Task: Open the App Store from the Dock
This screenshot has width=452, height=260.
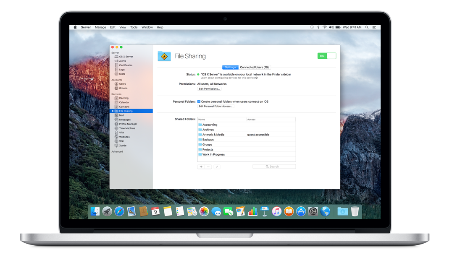Action: [x=301, y=212]
